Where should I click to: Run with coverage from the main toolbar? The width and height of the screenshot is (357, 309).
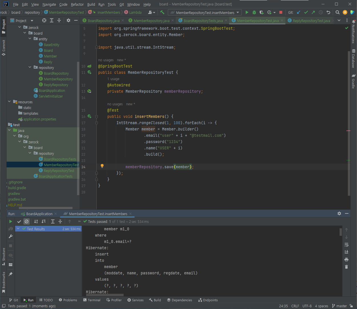tap(261, 12)
